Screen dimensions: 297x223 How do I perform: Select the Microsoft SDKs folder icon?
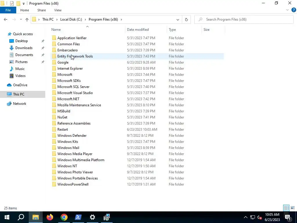pos(54,81)
